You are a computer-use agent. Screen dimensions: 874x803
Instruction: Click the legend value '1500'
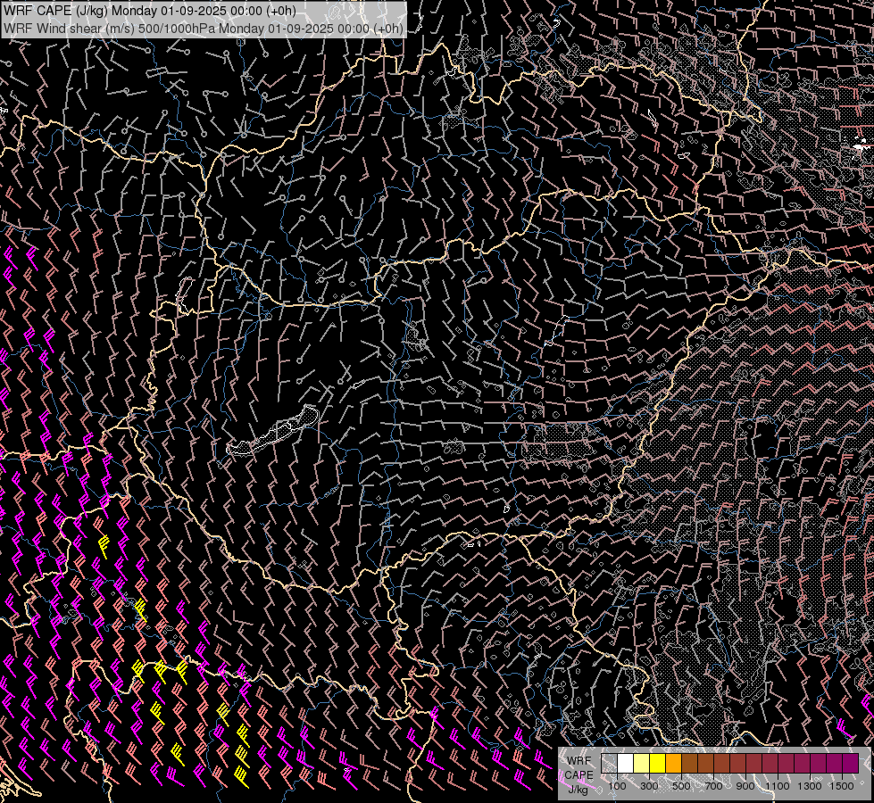click(843, 786)
